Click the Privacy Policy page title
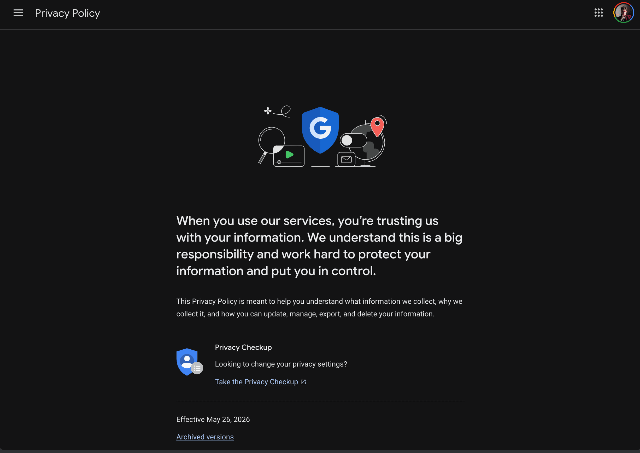This screenshot has width=640, height=453. pos(67,13)
